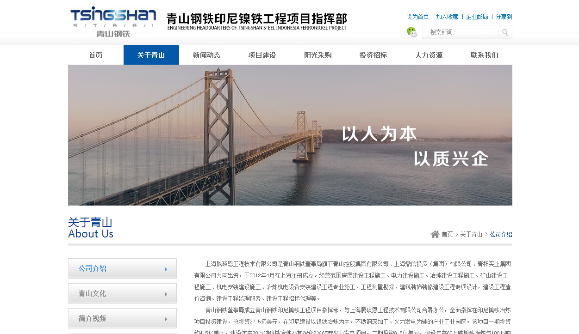The width and height of the screenshot is (579, 334).
Task: Expand the 简介视频 sidebar arrow
Action: pos(166,319)
